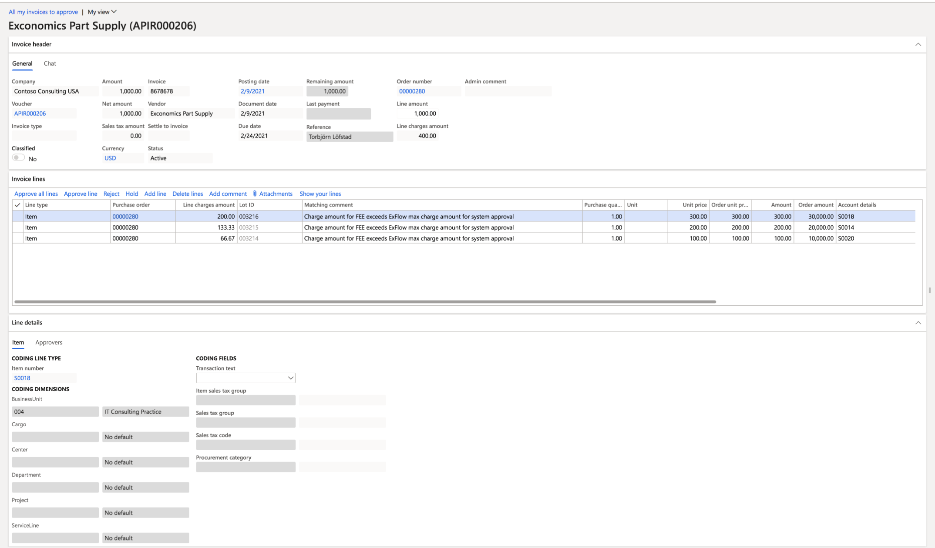Click order amount cell 20,000.00
Screen dimensions: 935x548
815,227
